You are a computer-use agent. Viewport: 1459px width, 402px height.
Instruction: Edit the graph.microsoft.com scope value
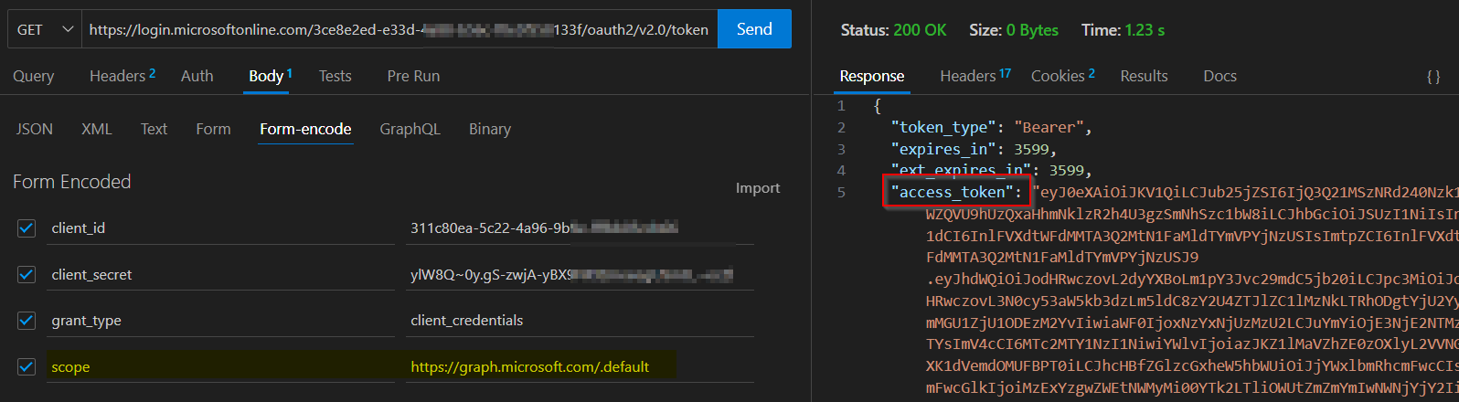click(580, 366)
